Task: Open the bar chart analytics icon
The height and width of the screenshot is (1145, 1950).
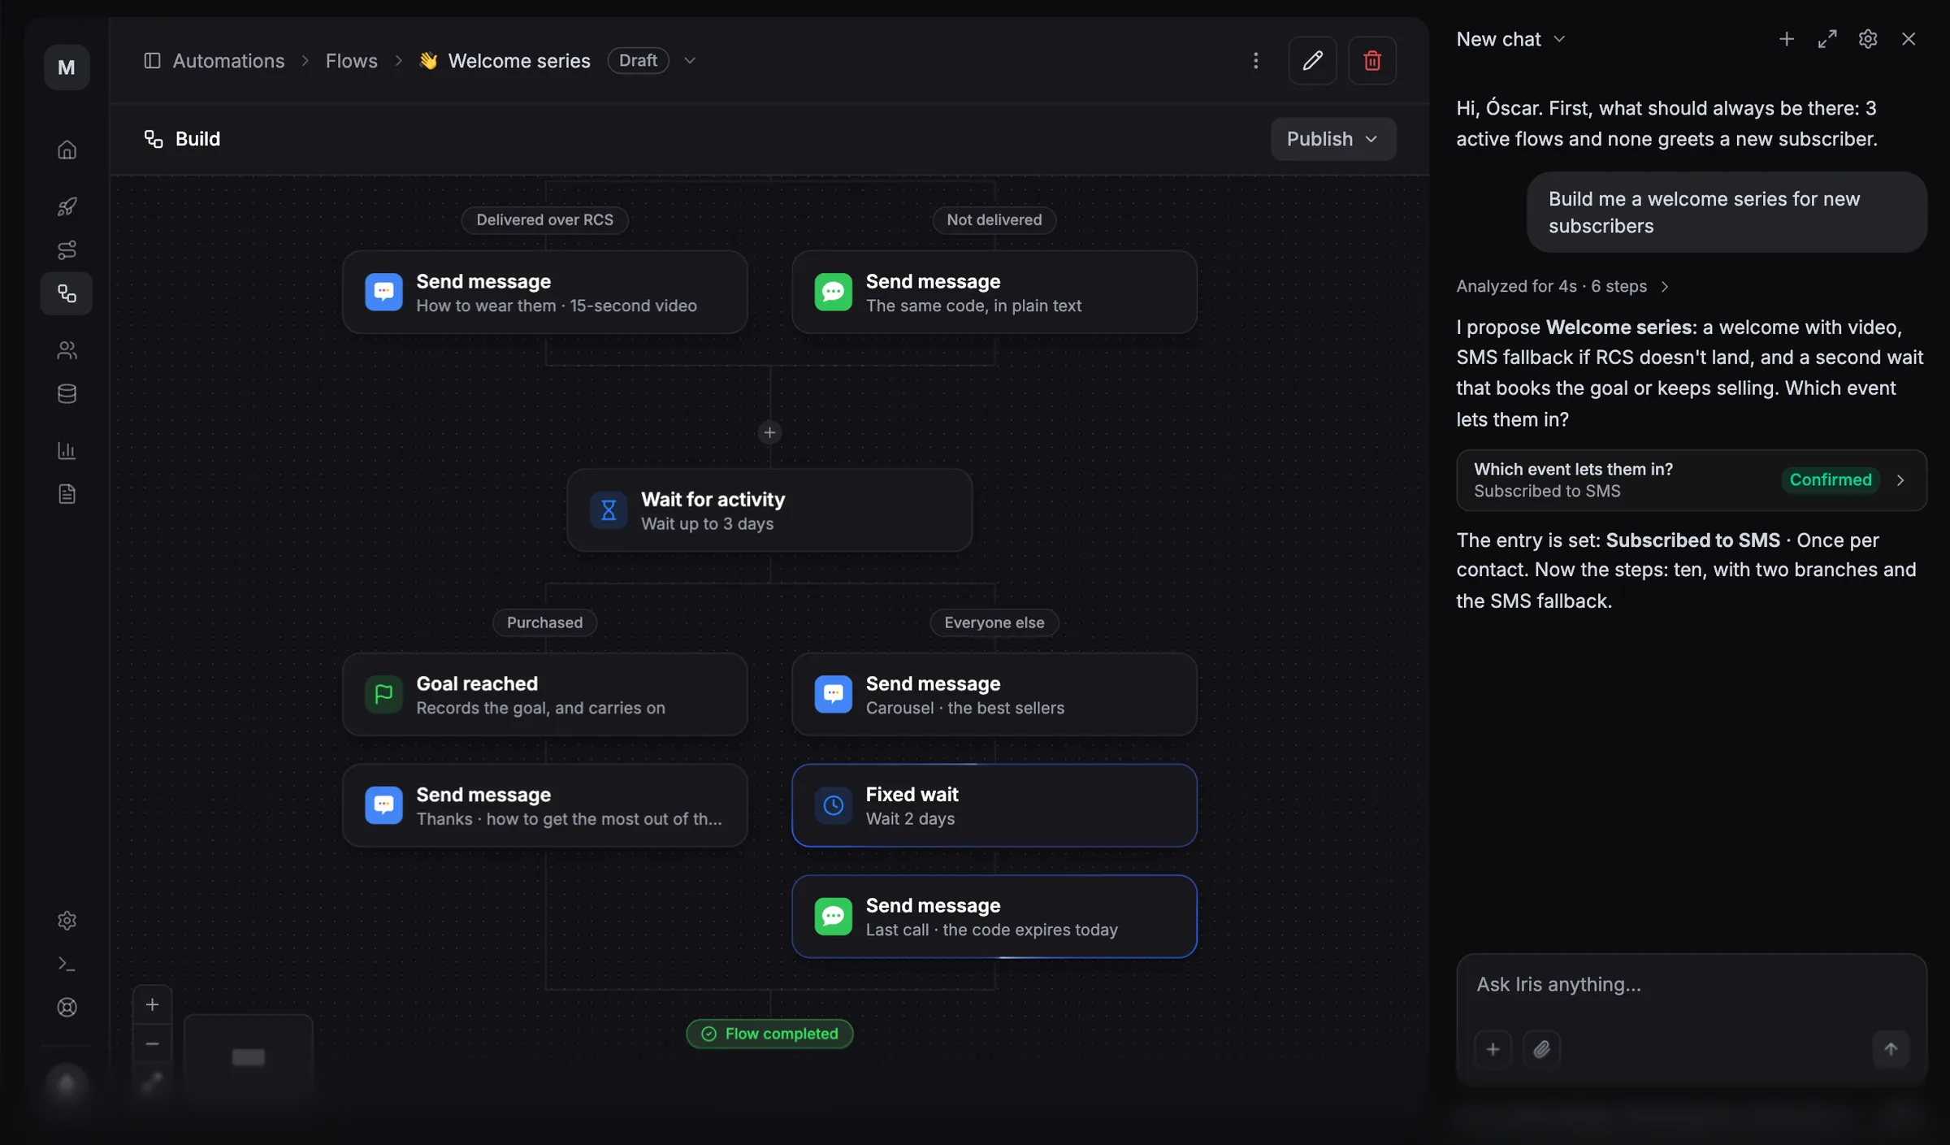Action: [x=67, y=450]
